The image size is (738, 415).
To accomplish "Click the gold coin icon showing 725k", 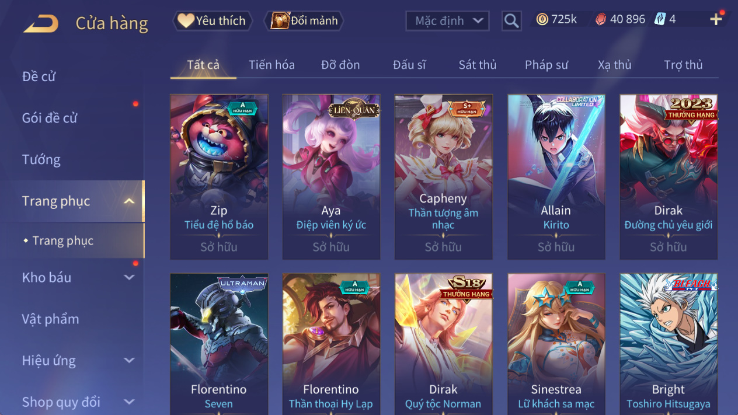I will pos(542,19).
